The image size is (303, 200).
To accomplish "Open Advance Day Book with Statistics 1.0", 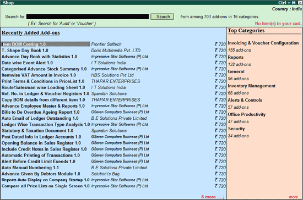I will [x=40, y=57].
